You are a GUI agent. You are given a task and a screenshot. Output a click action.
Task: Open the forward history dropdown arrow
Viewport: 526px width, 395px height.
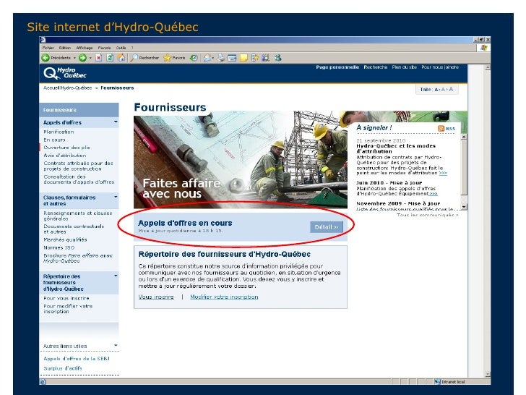pyautogui.click(x=90, y=58)
